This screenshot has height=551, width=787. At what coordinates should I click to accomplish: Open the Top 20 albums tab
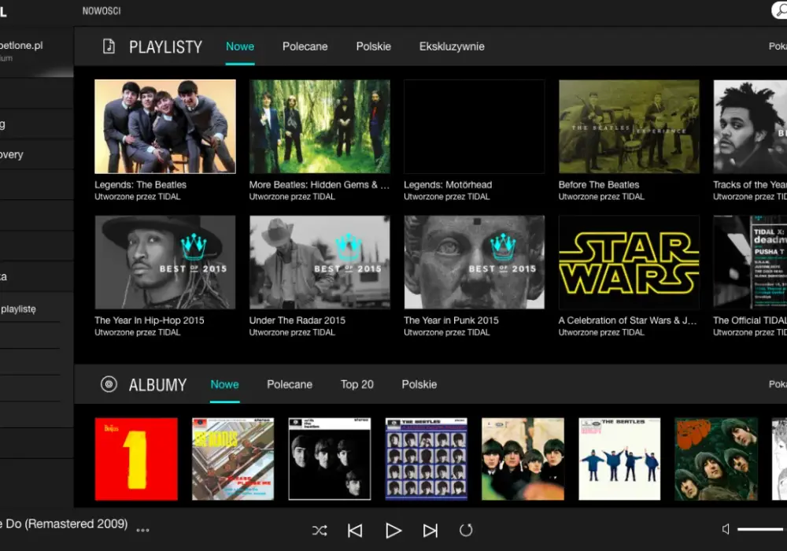point(357,384)
